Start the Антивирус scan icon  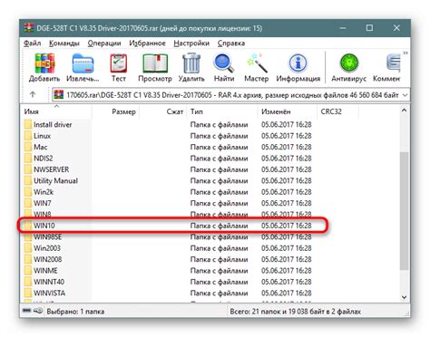click(x=348, y=63)
